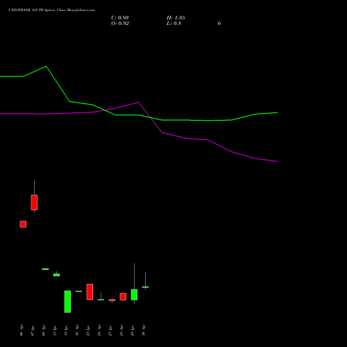Screen dimensions: 347x347
Task: Select the close value C: 0.93
Action: tap(120, 18)
